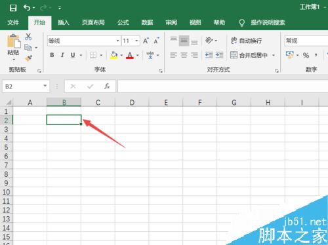Open the 常规 number format dropdown
This screenshot has height=245, width=328.
[x=306, y=41]
